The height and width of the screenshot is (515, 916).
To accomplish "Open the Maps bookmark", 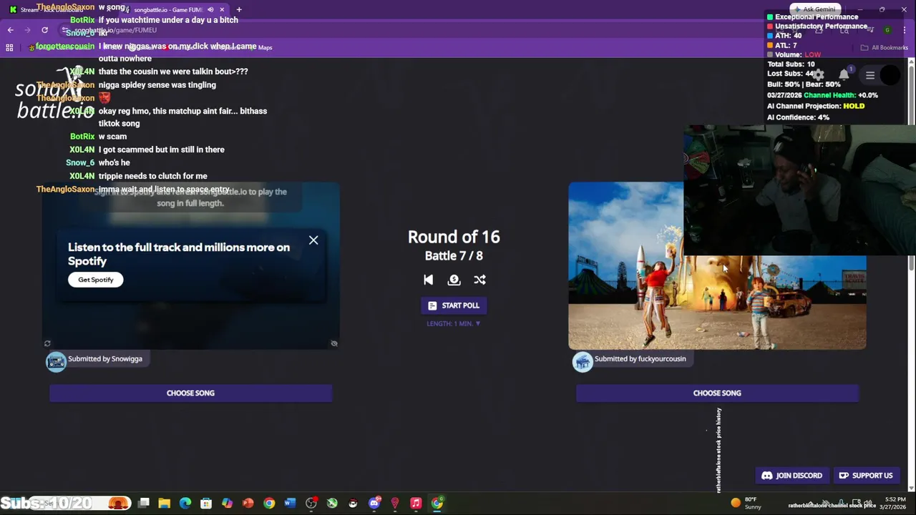I will 261,47.
